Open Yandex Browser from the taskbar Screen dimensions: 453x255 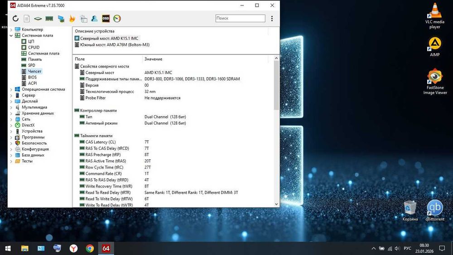coord(73,248)
